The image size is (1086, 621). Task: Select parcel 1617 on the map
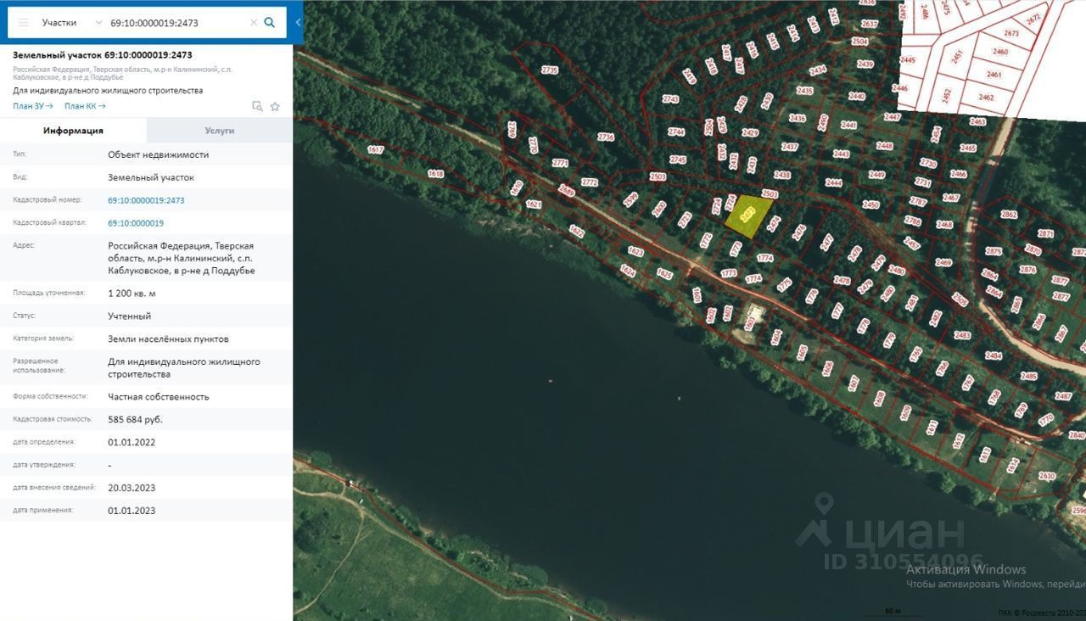click(x=376, y=150)
